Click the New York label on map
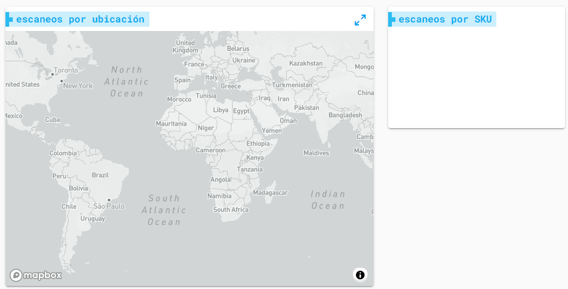Viewport: 568px width, 289px height. pos(78,86)
